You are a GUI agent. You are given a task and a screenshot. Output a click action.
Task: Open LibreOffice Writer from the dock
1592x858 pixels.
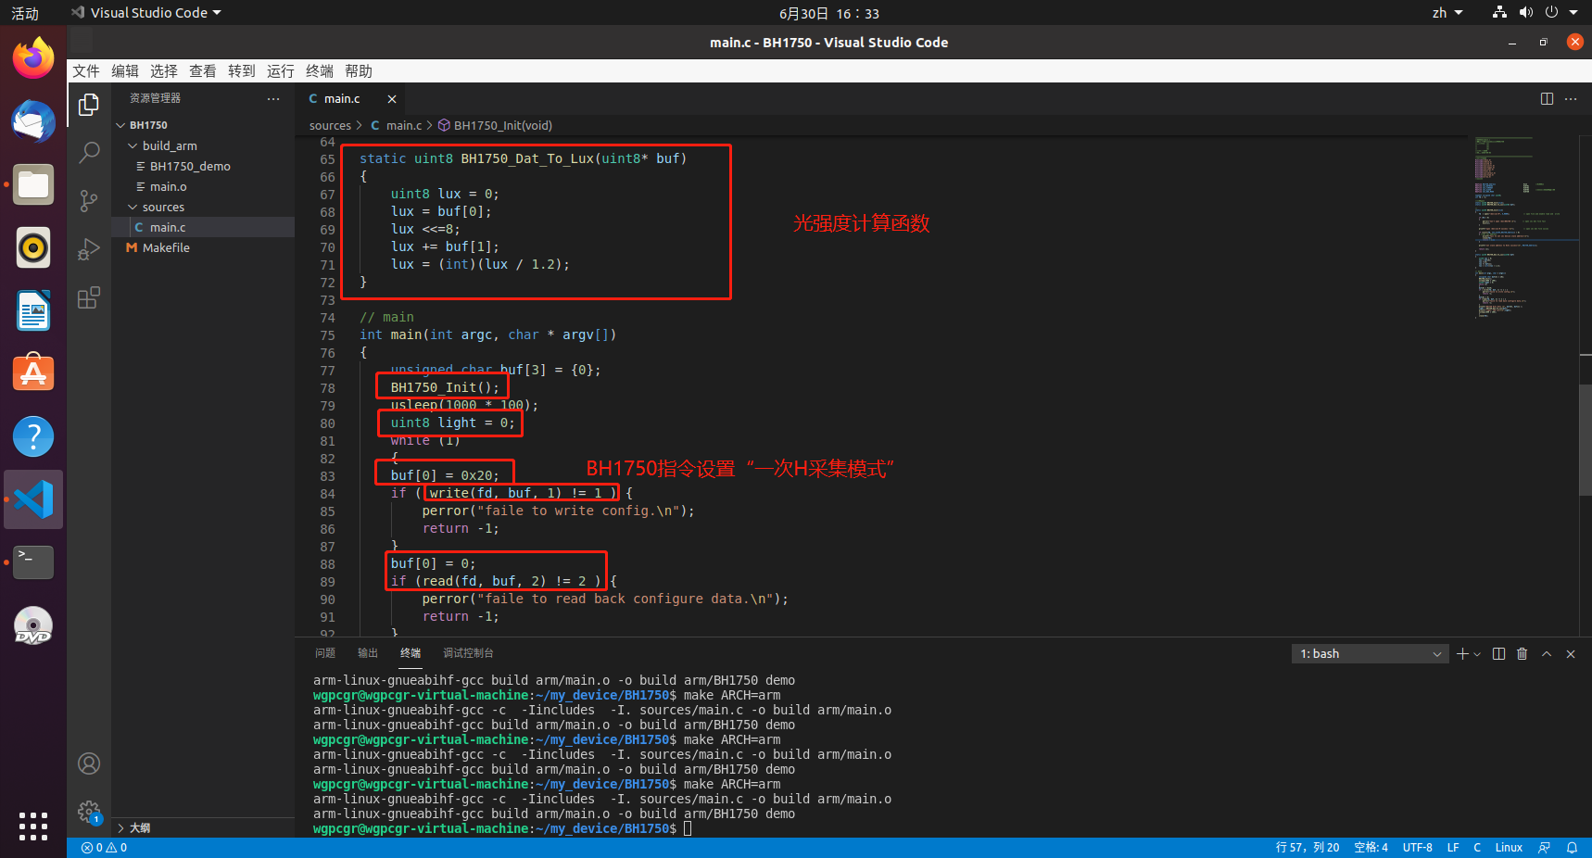click(33, 310)
